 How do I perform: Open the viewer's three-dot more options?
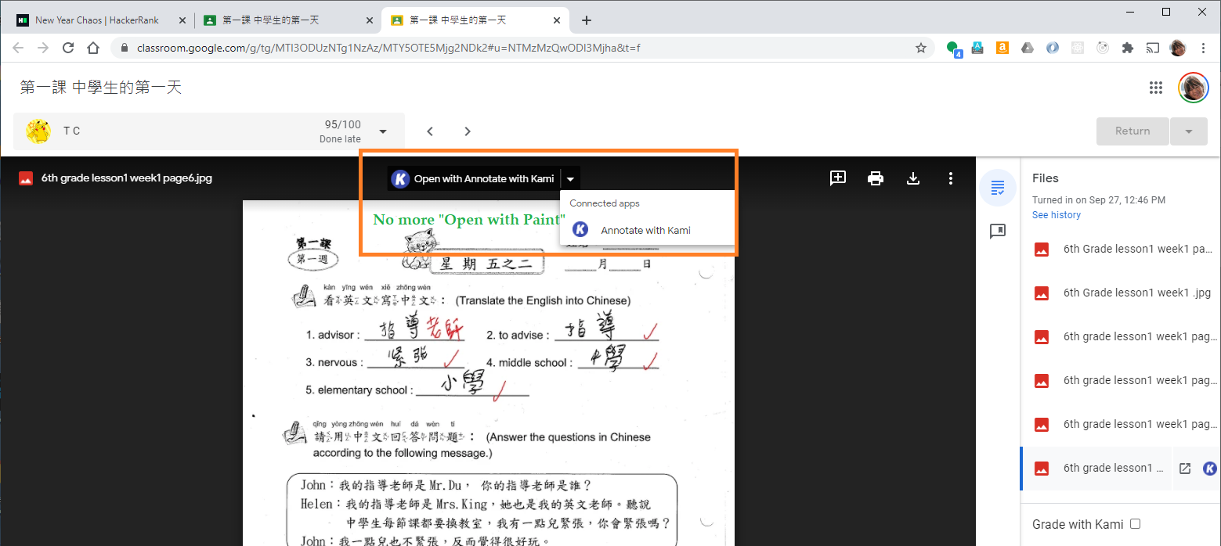951,178
